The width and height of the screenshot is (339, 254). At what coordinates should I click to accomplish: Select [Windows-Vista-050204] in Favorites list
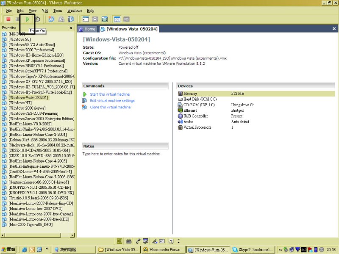[28, 97]
